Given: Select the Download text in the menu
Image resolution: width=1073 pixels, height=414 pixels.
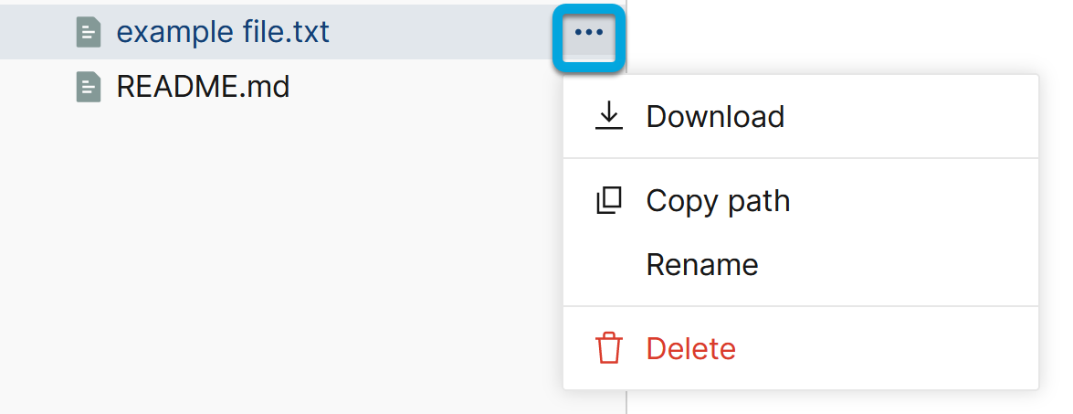Looking at the screenshot, I should (715, 117).
